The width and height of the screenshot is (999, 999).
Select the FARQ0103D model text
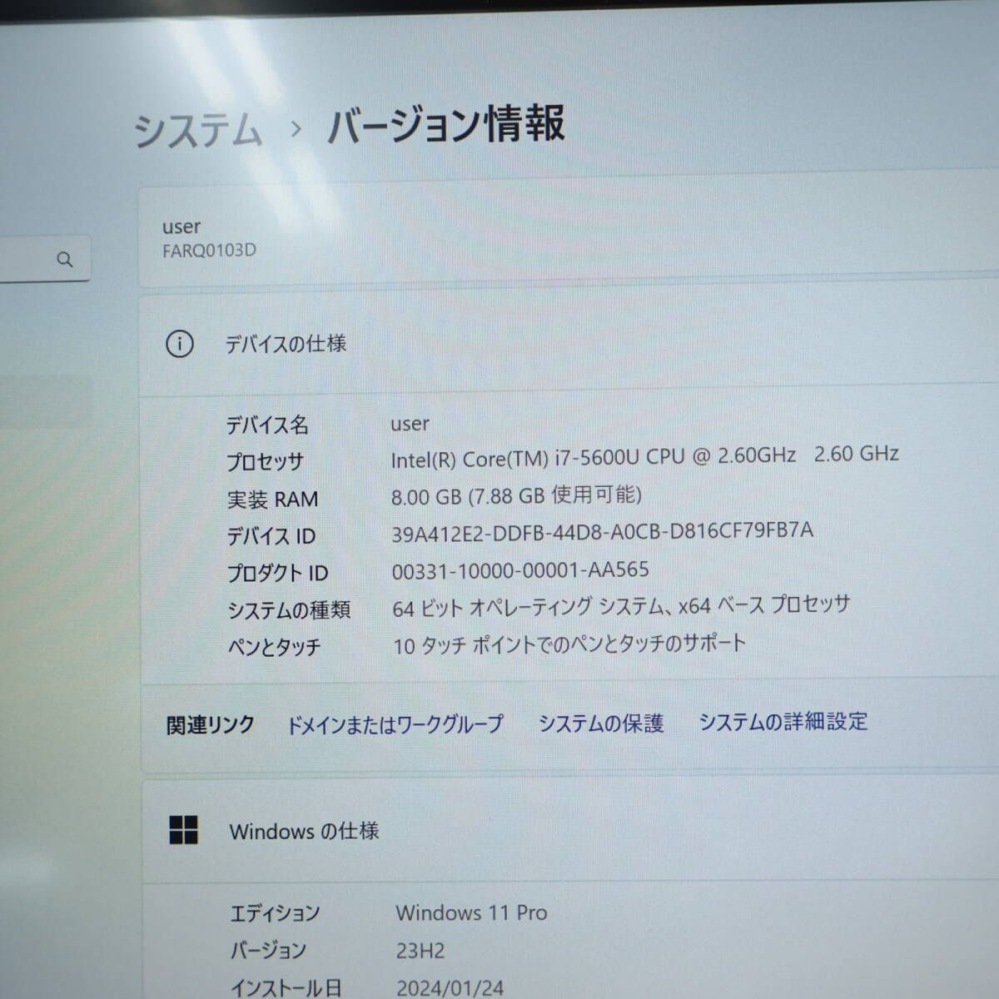[x=209, y=251]
